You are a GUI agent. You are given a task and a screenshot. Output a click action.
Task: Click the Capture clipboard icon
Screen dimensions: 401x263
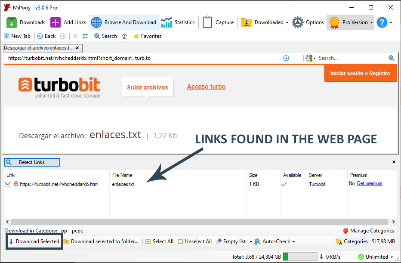pos(207,22)
